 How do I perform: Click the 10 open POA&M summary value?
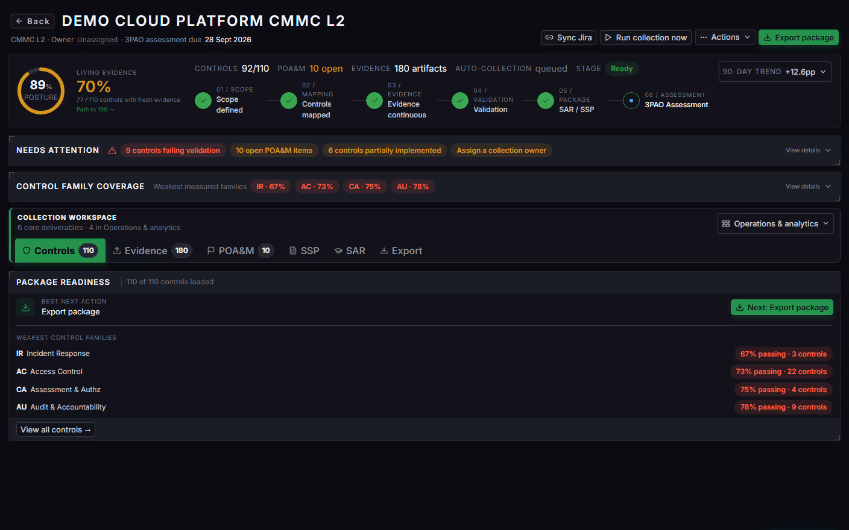[326, 69]
